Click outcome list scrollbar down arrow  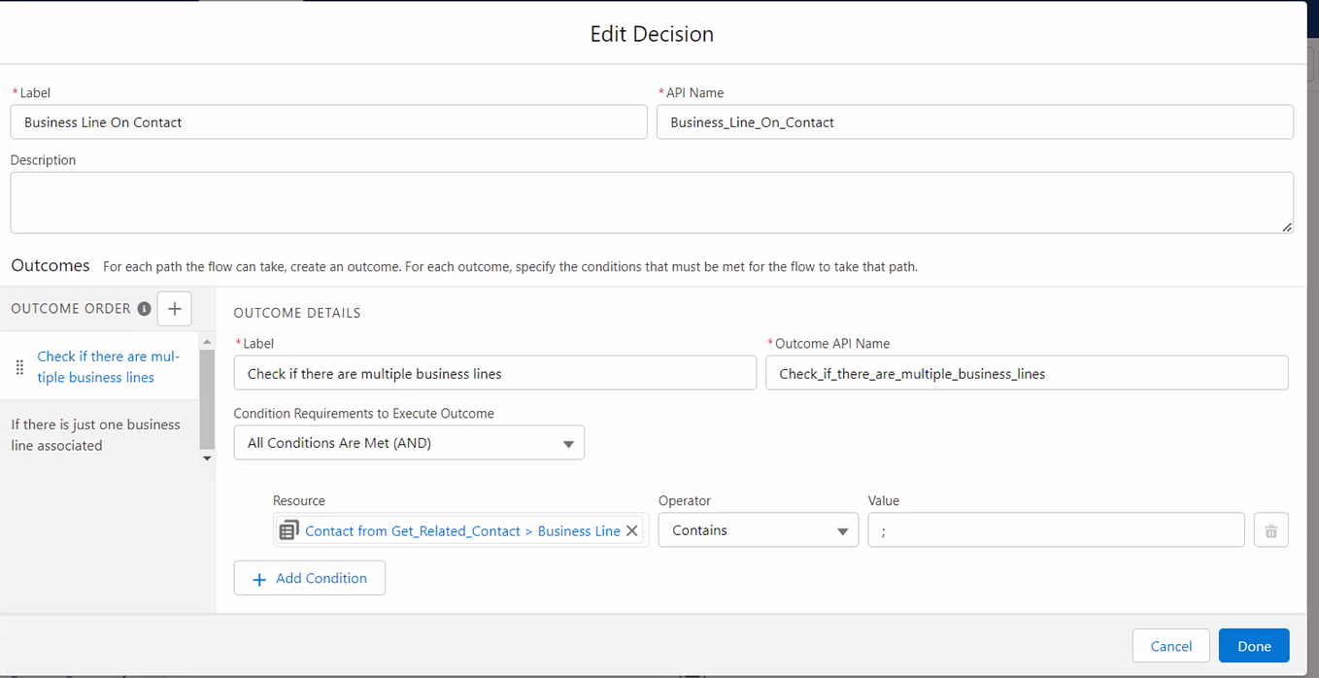coord(207,458)
